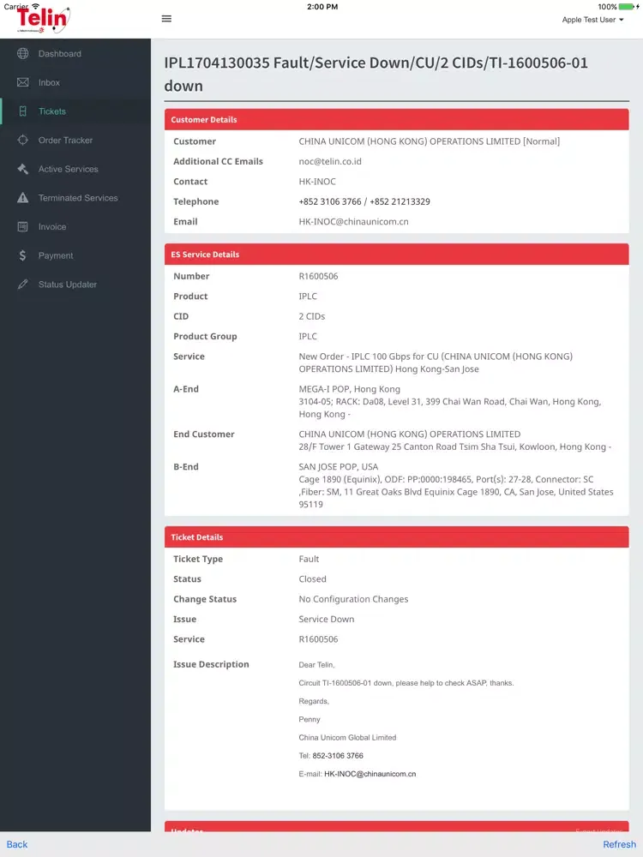Image resolution: width=643 pixels, height=857 pixels.
Task: Select Tickets in the sidebar
Action: point(75,111)
